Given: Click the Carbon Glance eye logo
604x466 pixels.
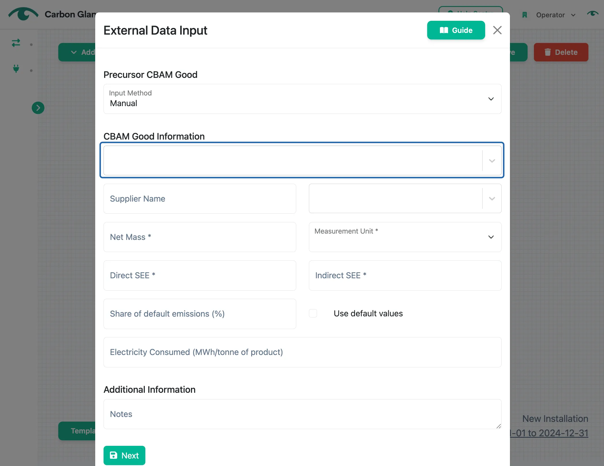Looking at the screenshot, I should (23, 14).
